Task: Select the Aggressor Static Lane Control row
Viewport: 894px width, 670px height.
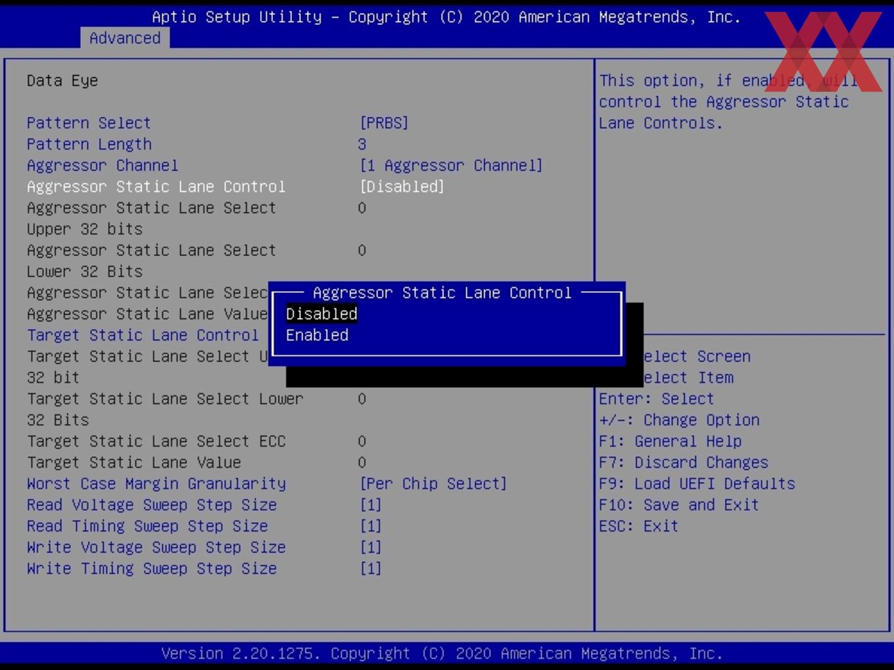Action: pyautogui.click(x=156, y=187)
